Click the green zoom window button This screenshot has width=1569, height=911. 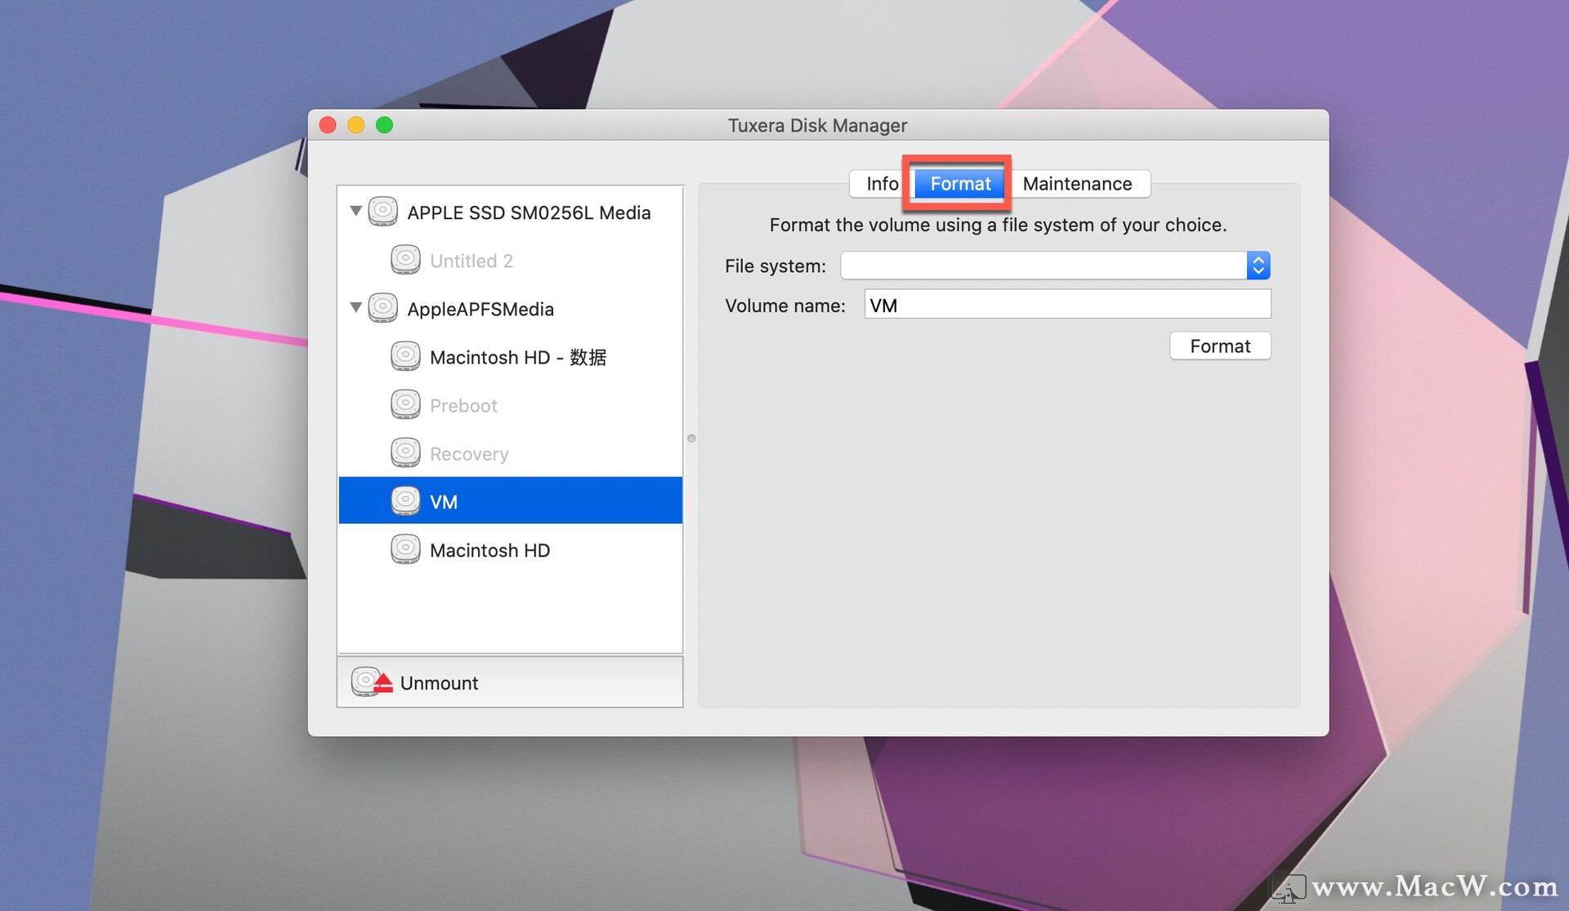tap(384, 125)
